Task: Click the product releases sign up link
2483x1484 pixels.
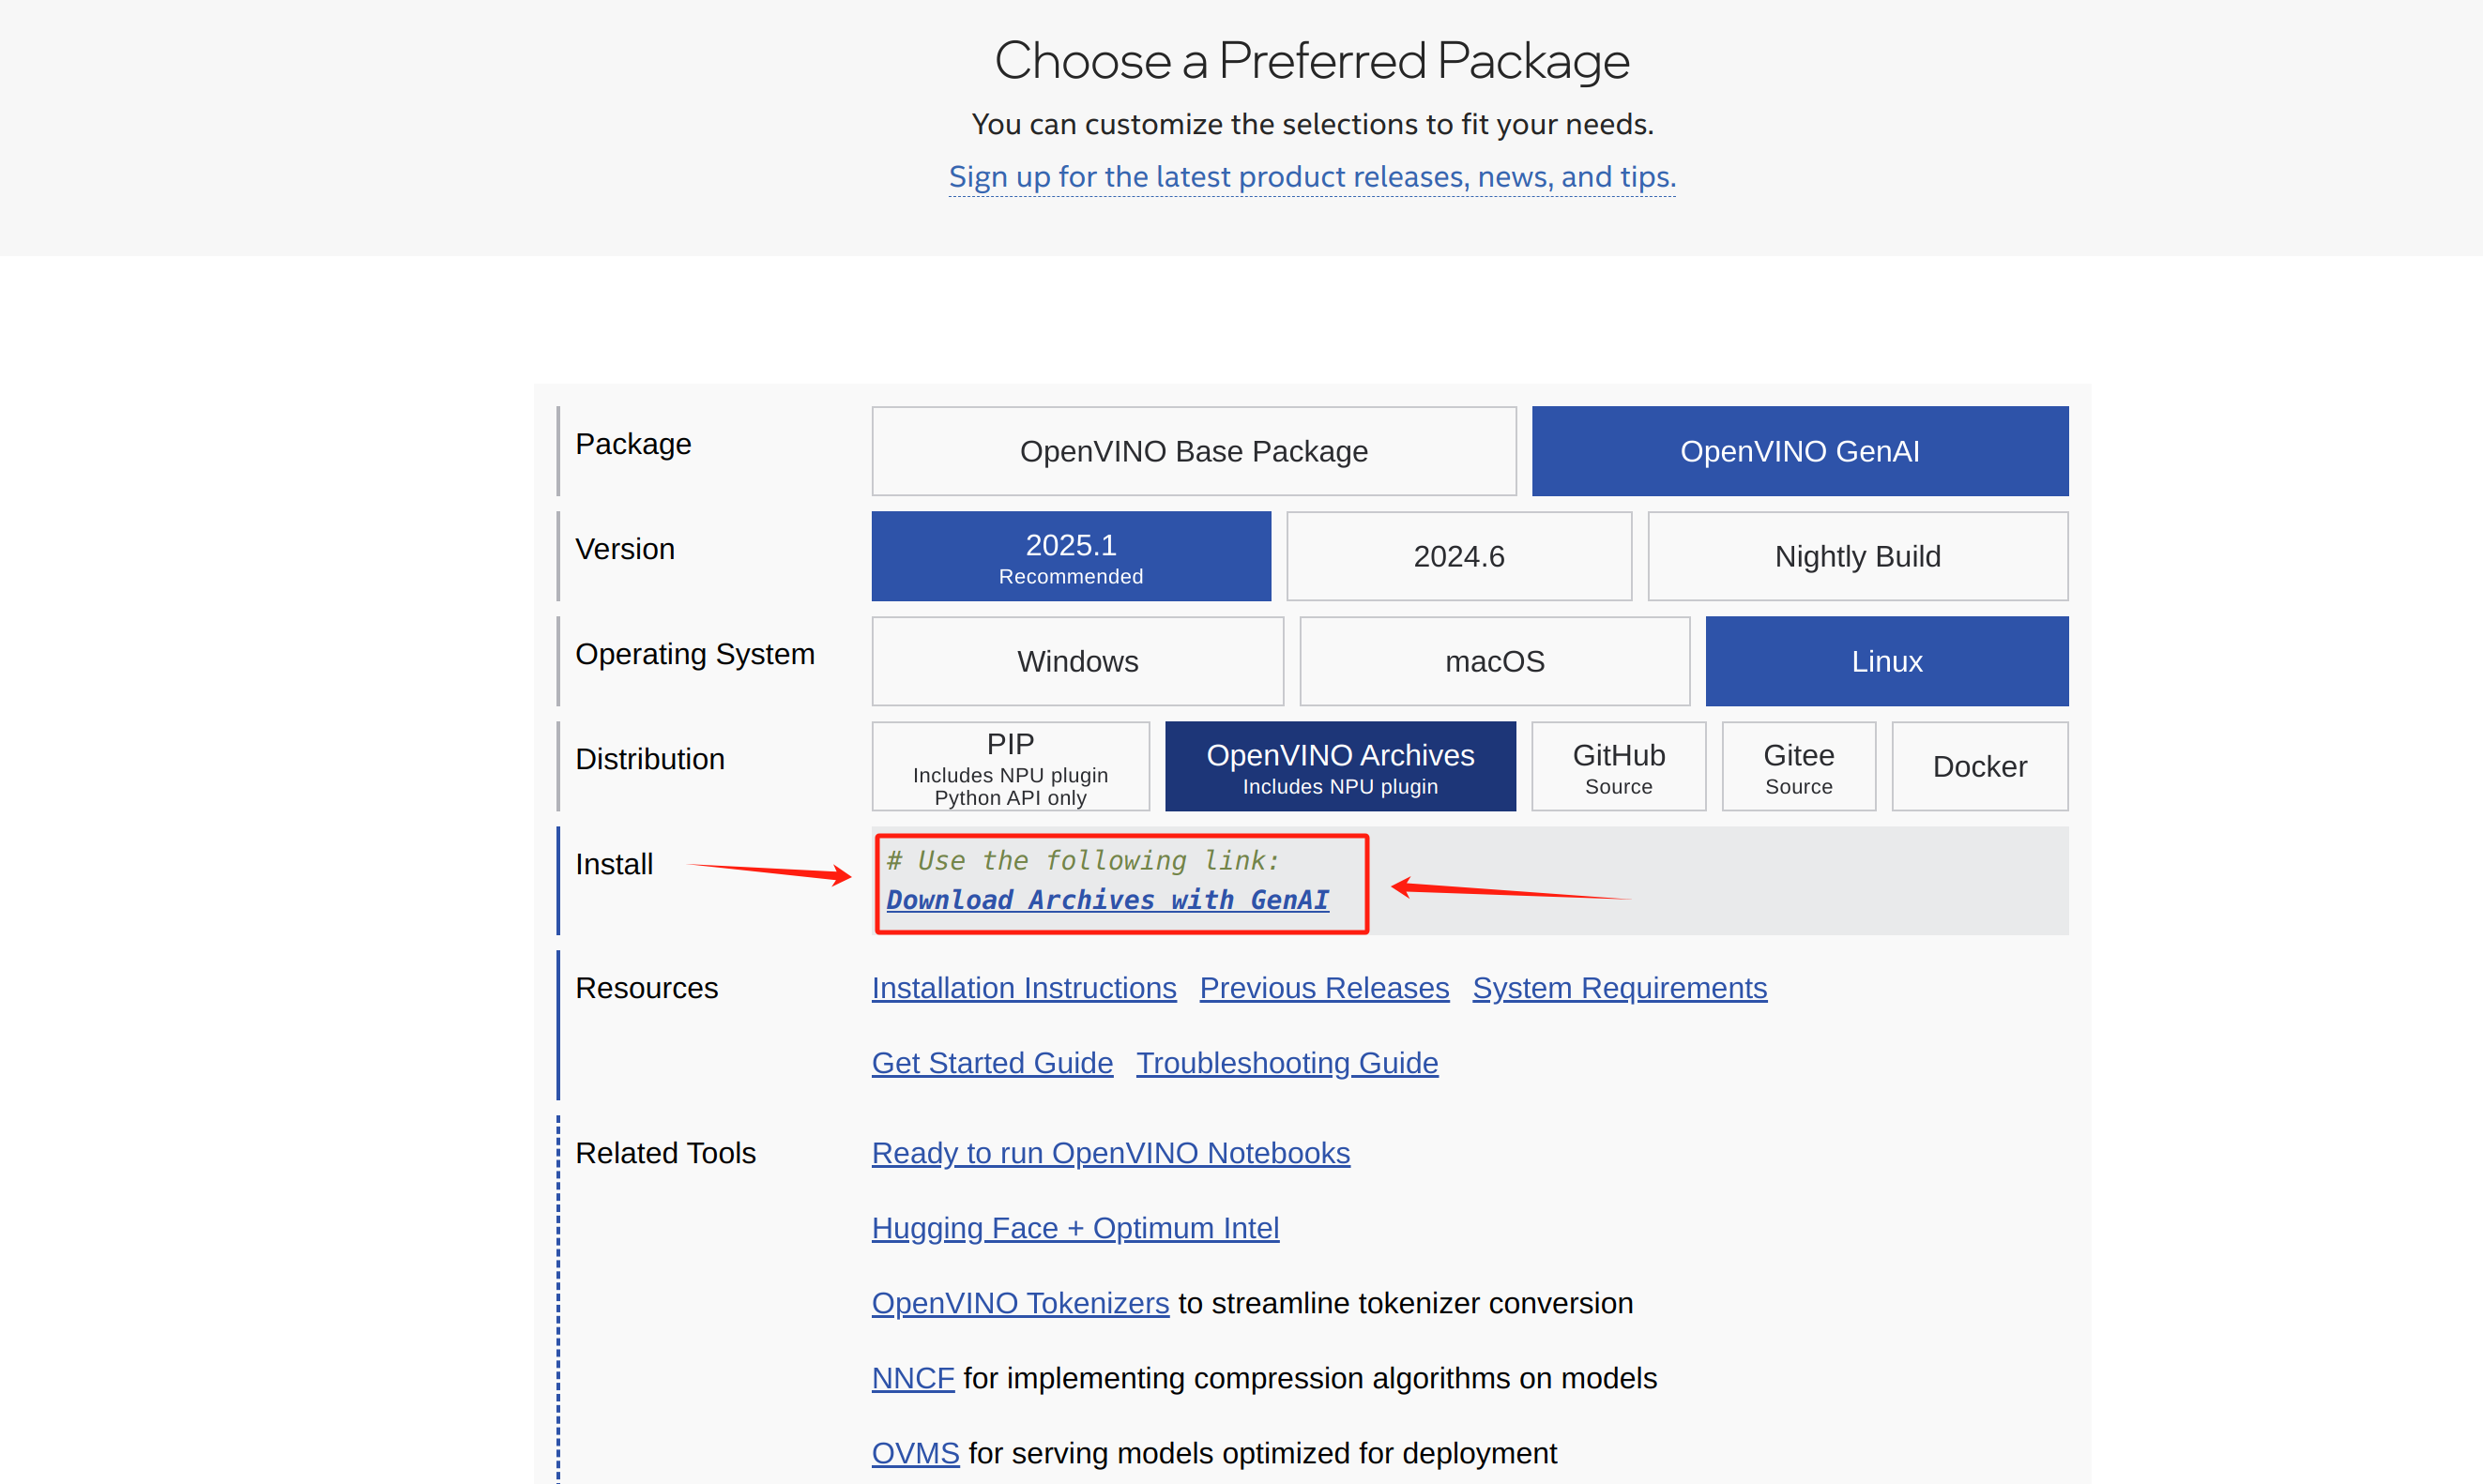Action: click(x=1312, y=177)
